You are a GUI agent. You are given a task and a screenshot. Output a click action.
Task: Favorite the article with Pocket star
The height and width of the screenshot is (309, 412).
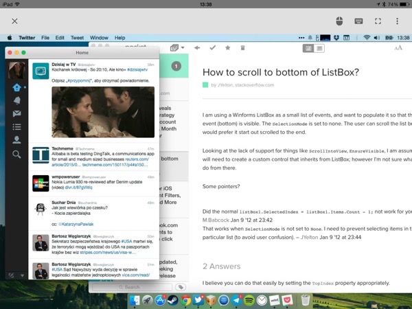(228, 47)
